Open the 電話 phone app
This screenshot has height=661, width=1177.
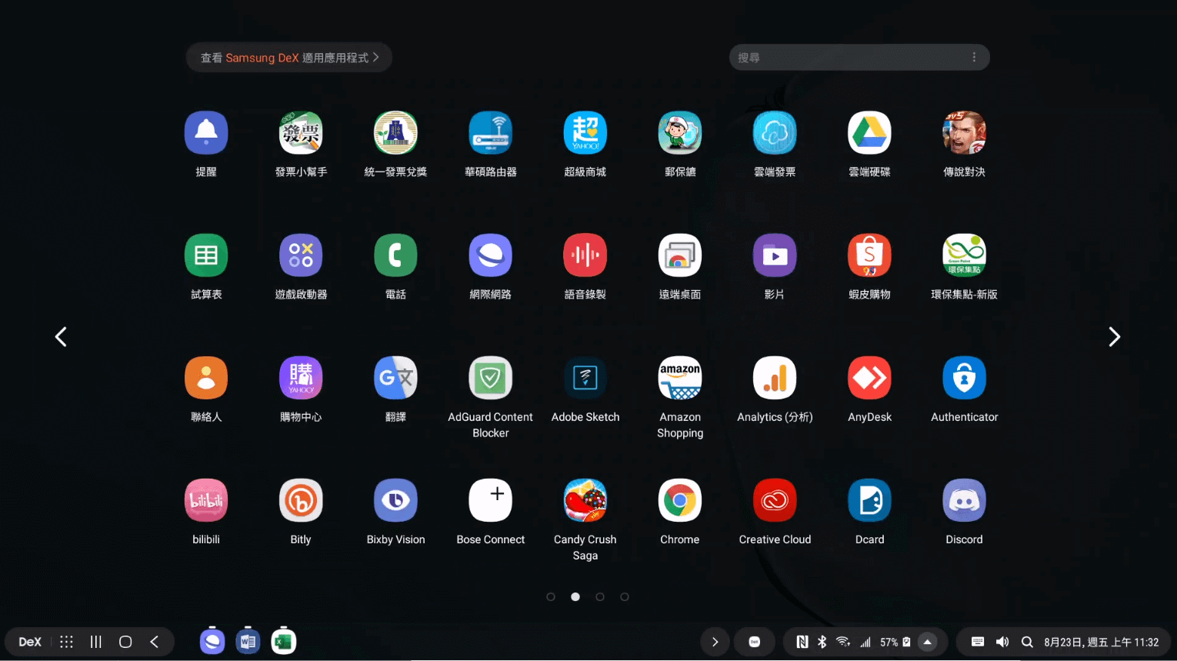[x=395, y=255]
